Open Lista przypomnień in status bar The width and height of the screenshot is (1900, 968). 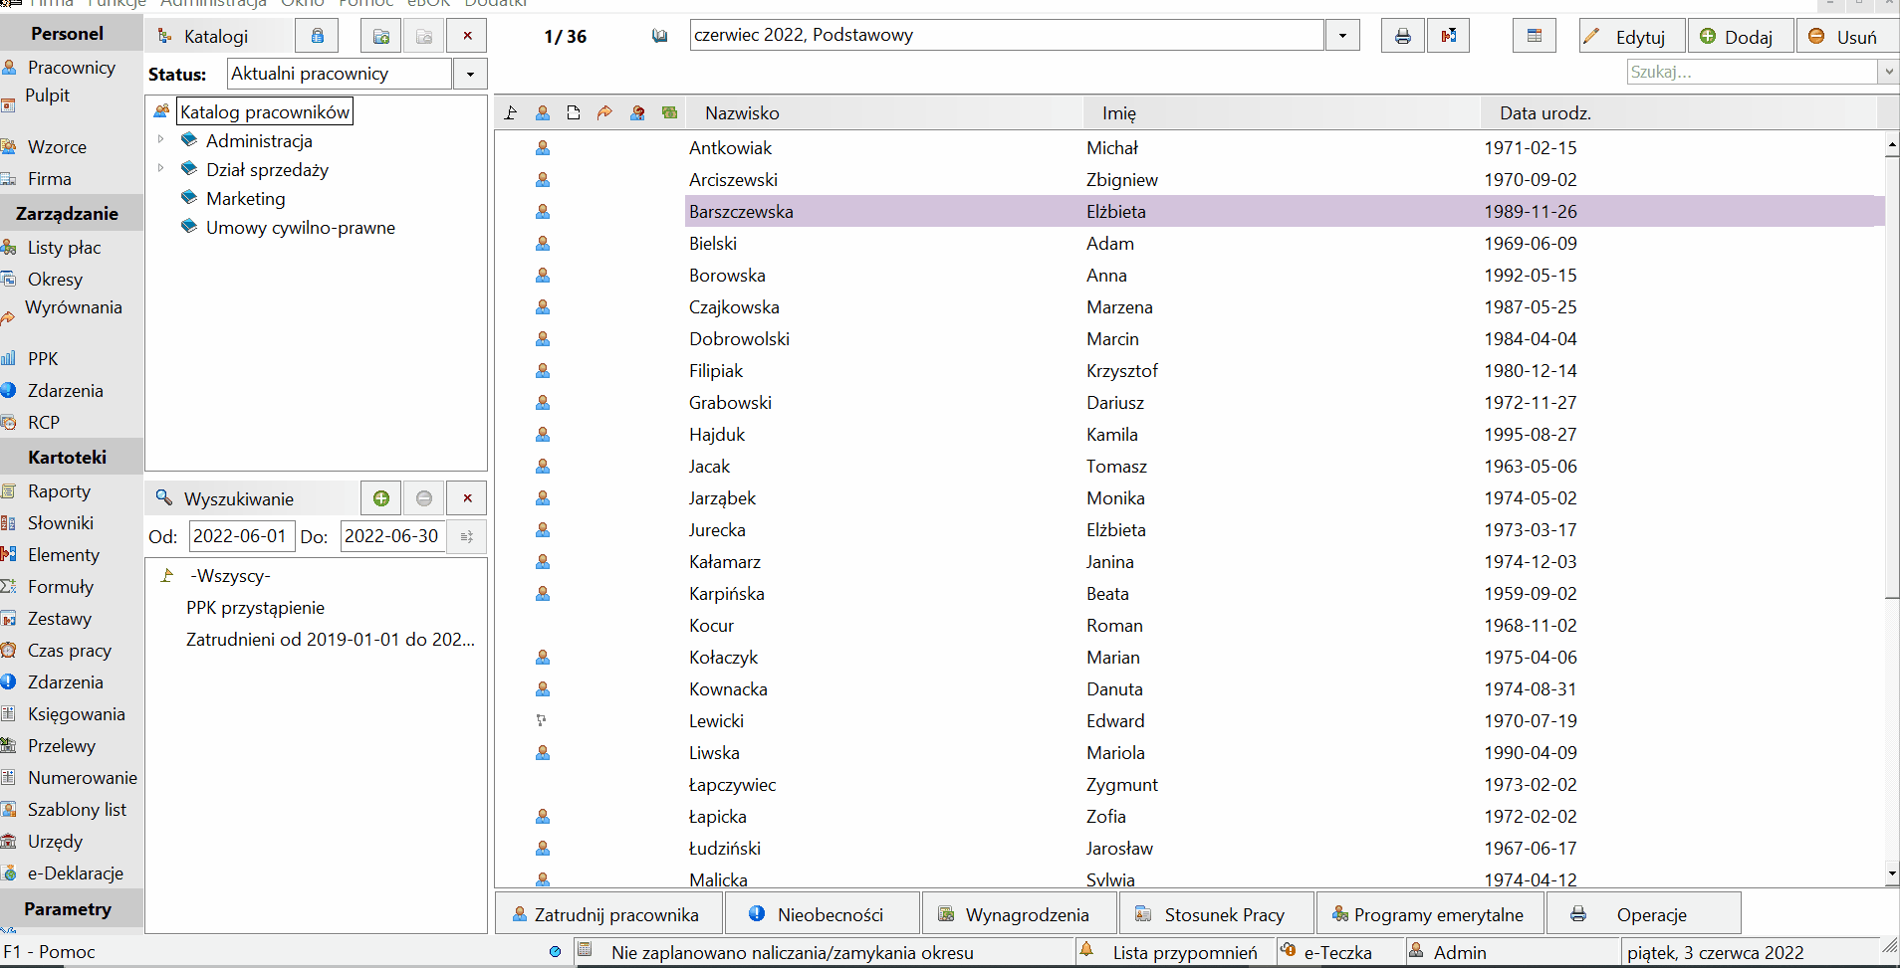1175,952
